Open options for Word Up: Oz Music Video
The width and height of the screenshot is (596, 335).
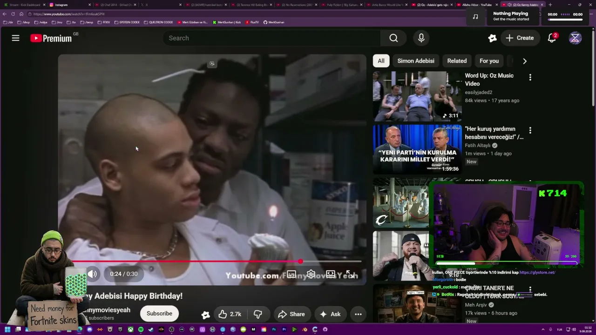pos(530,77)
